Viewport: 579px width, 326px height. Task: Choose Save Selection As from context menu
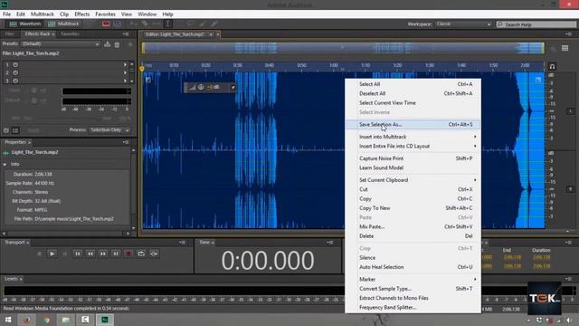[x=413, y=125]
